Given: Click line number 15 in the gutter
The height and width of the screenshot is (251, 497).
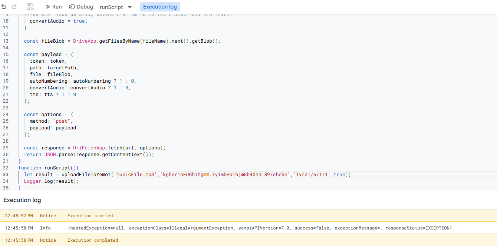Looking at the screenshot, I should pyautogui.click(x=6, y=55).
